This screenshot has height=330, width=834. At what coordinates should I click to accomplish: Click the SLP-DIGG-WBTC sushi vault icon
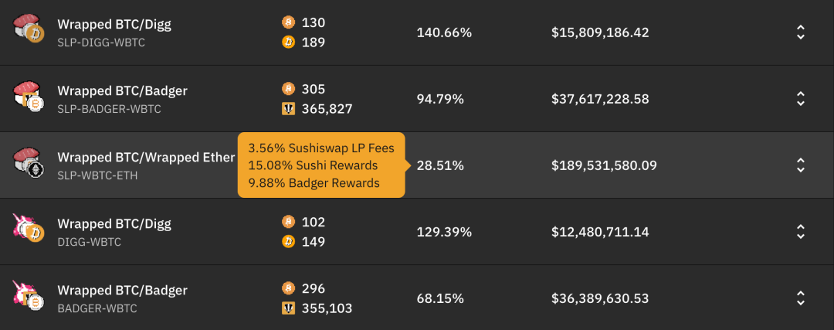click(x=29, y=29)
